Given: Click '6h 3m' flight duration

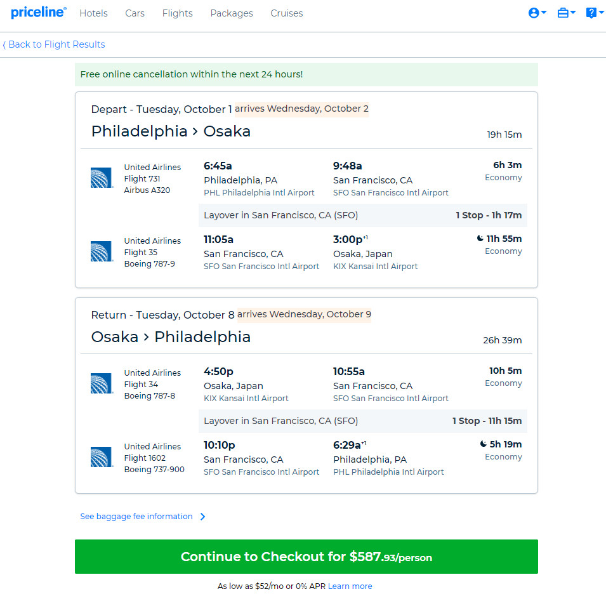Looking at the screenshot, I should [508, 165].
